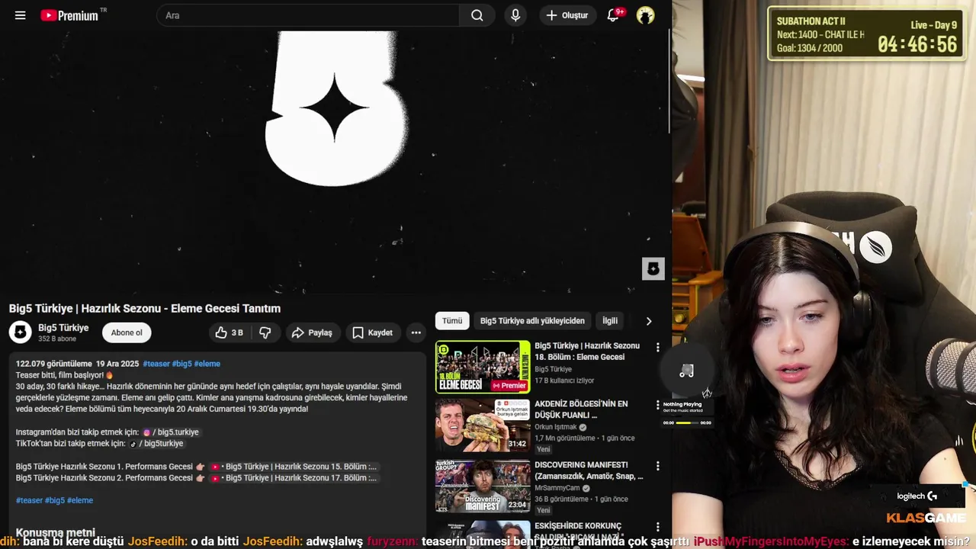
Task: Select Big5 Türkiye adlı yükleyiciden chip
Action: click(x=532, y=321)
